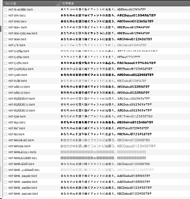Select the font name ending in 'Std M' first row
The height and width of the screenshot is (199, 190).
21,140
